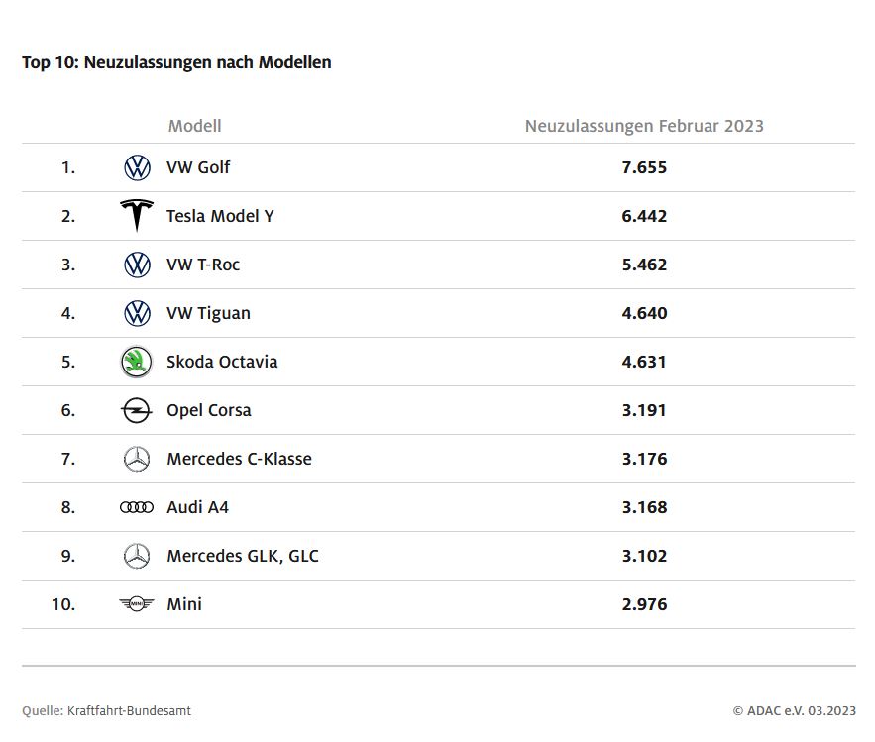Select the Mercedes star beside GLK, GLC
This screenshot has height=742, width=875.
click(x=137, y=556)
